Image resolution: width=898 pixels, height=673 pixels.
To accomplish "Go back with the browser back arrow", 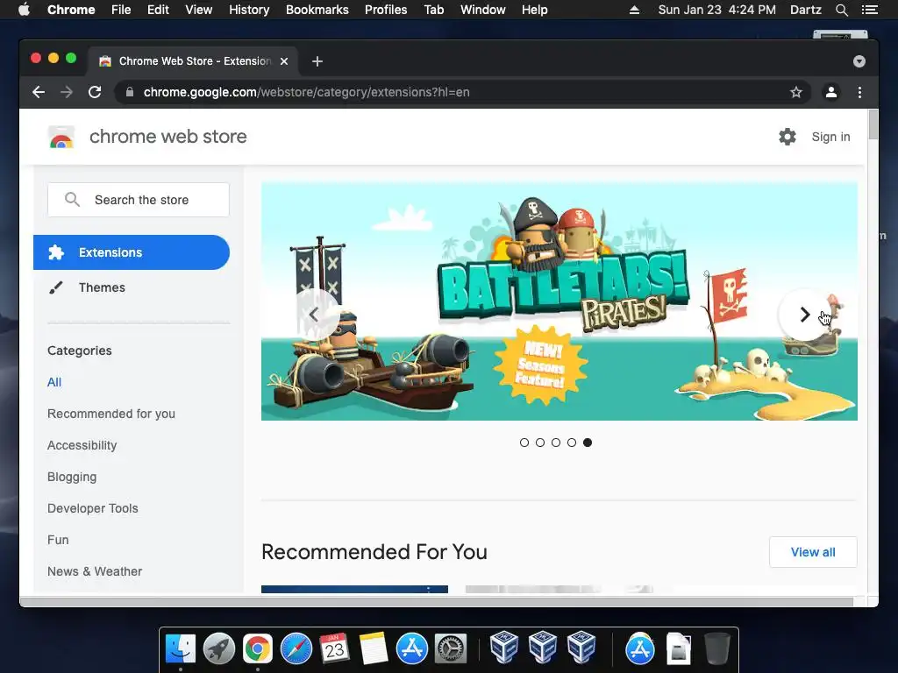I will [39, 92].
